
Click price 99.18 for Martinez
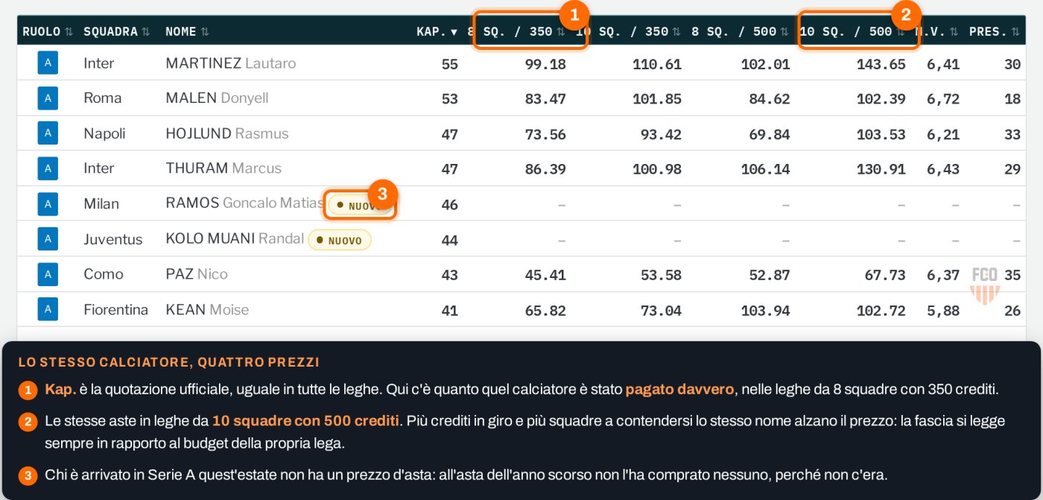click(545, 64)
